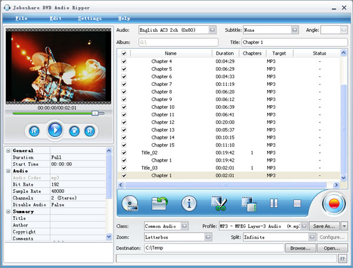Open the Split dropdown
Viewport: 353px width, 268px height.
click(312, 237)
